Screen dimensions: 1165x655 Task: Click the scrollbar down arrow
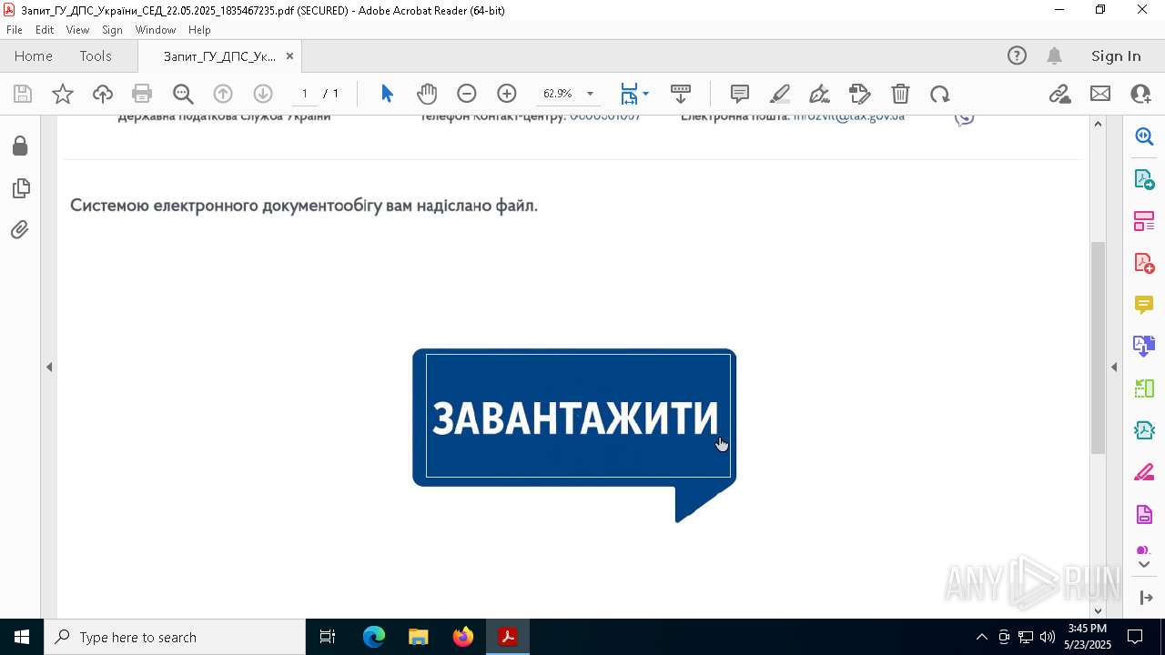1098,610
